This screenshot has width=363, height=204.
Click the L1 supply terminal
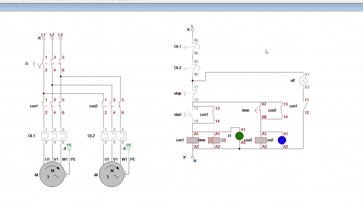click(44, 38)
